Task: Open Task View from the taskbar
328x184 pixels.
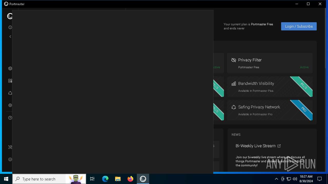Action: coord(92,179)
